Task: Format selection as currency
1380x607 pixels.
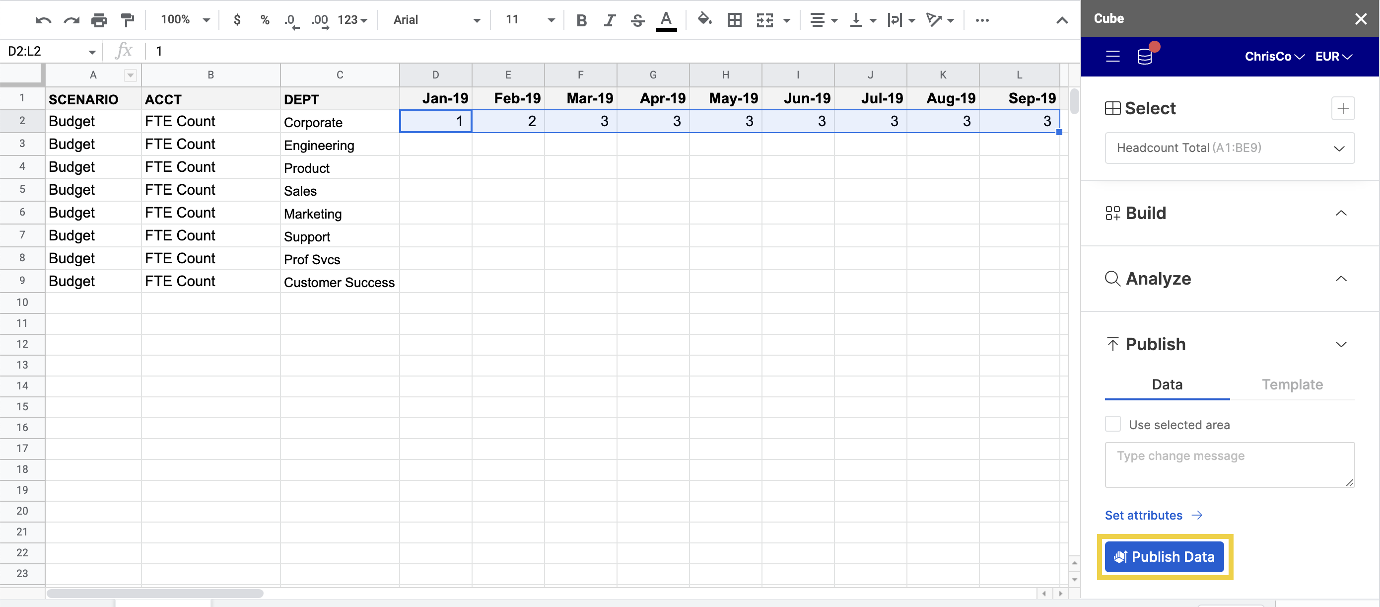Action: [236, 20]
